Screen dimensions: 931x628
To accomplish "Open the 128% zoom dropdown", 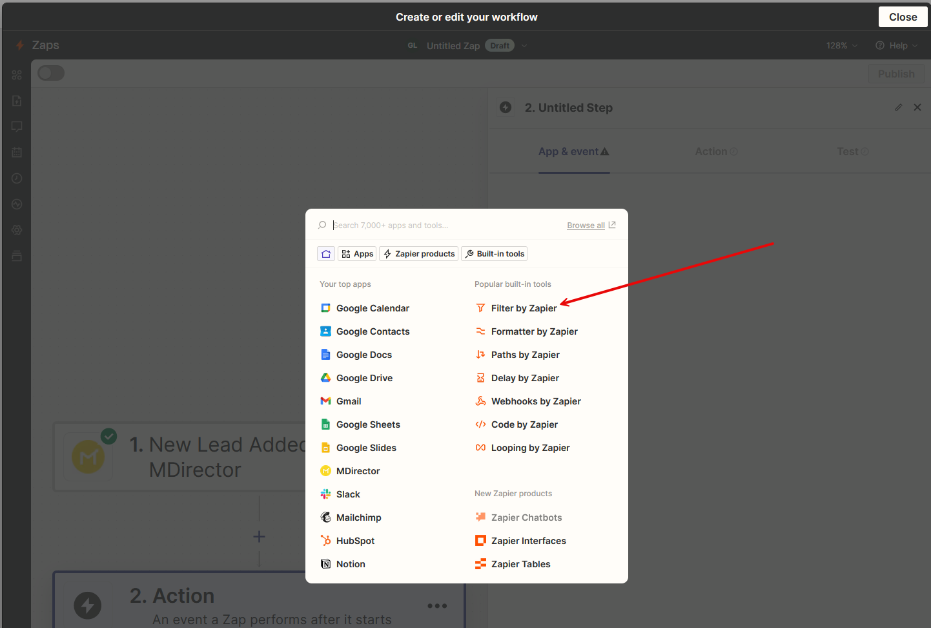I will pyautogui.click(x=842, y=46).
